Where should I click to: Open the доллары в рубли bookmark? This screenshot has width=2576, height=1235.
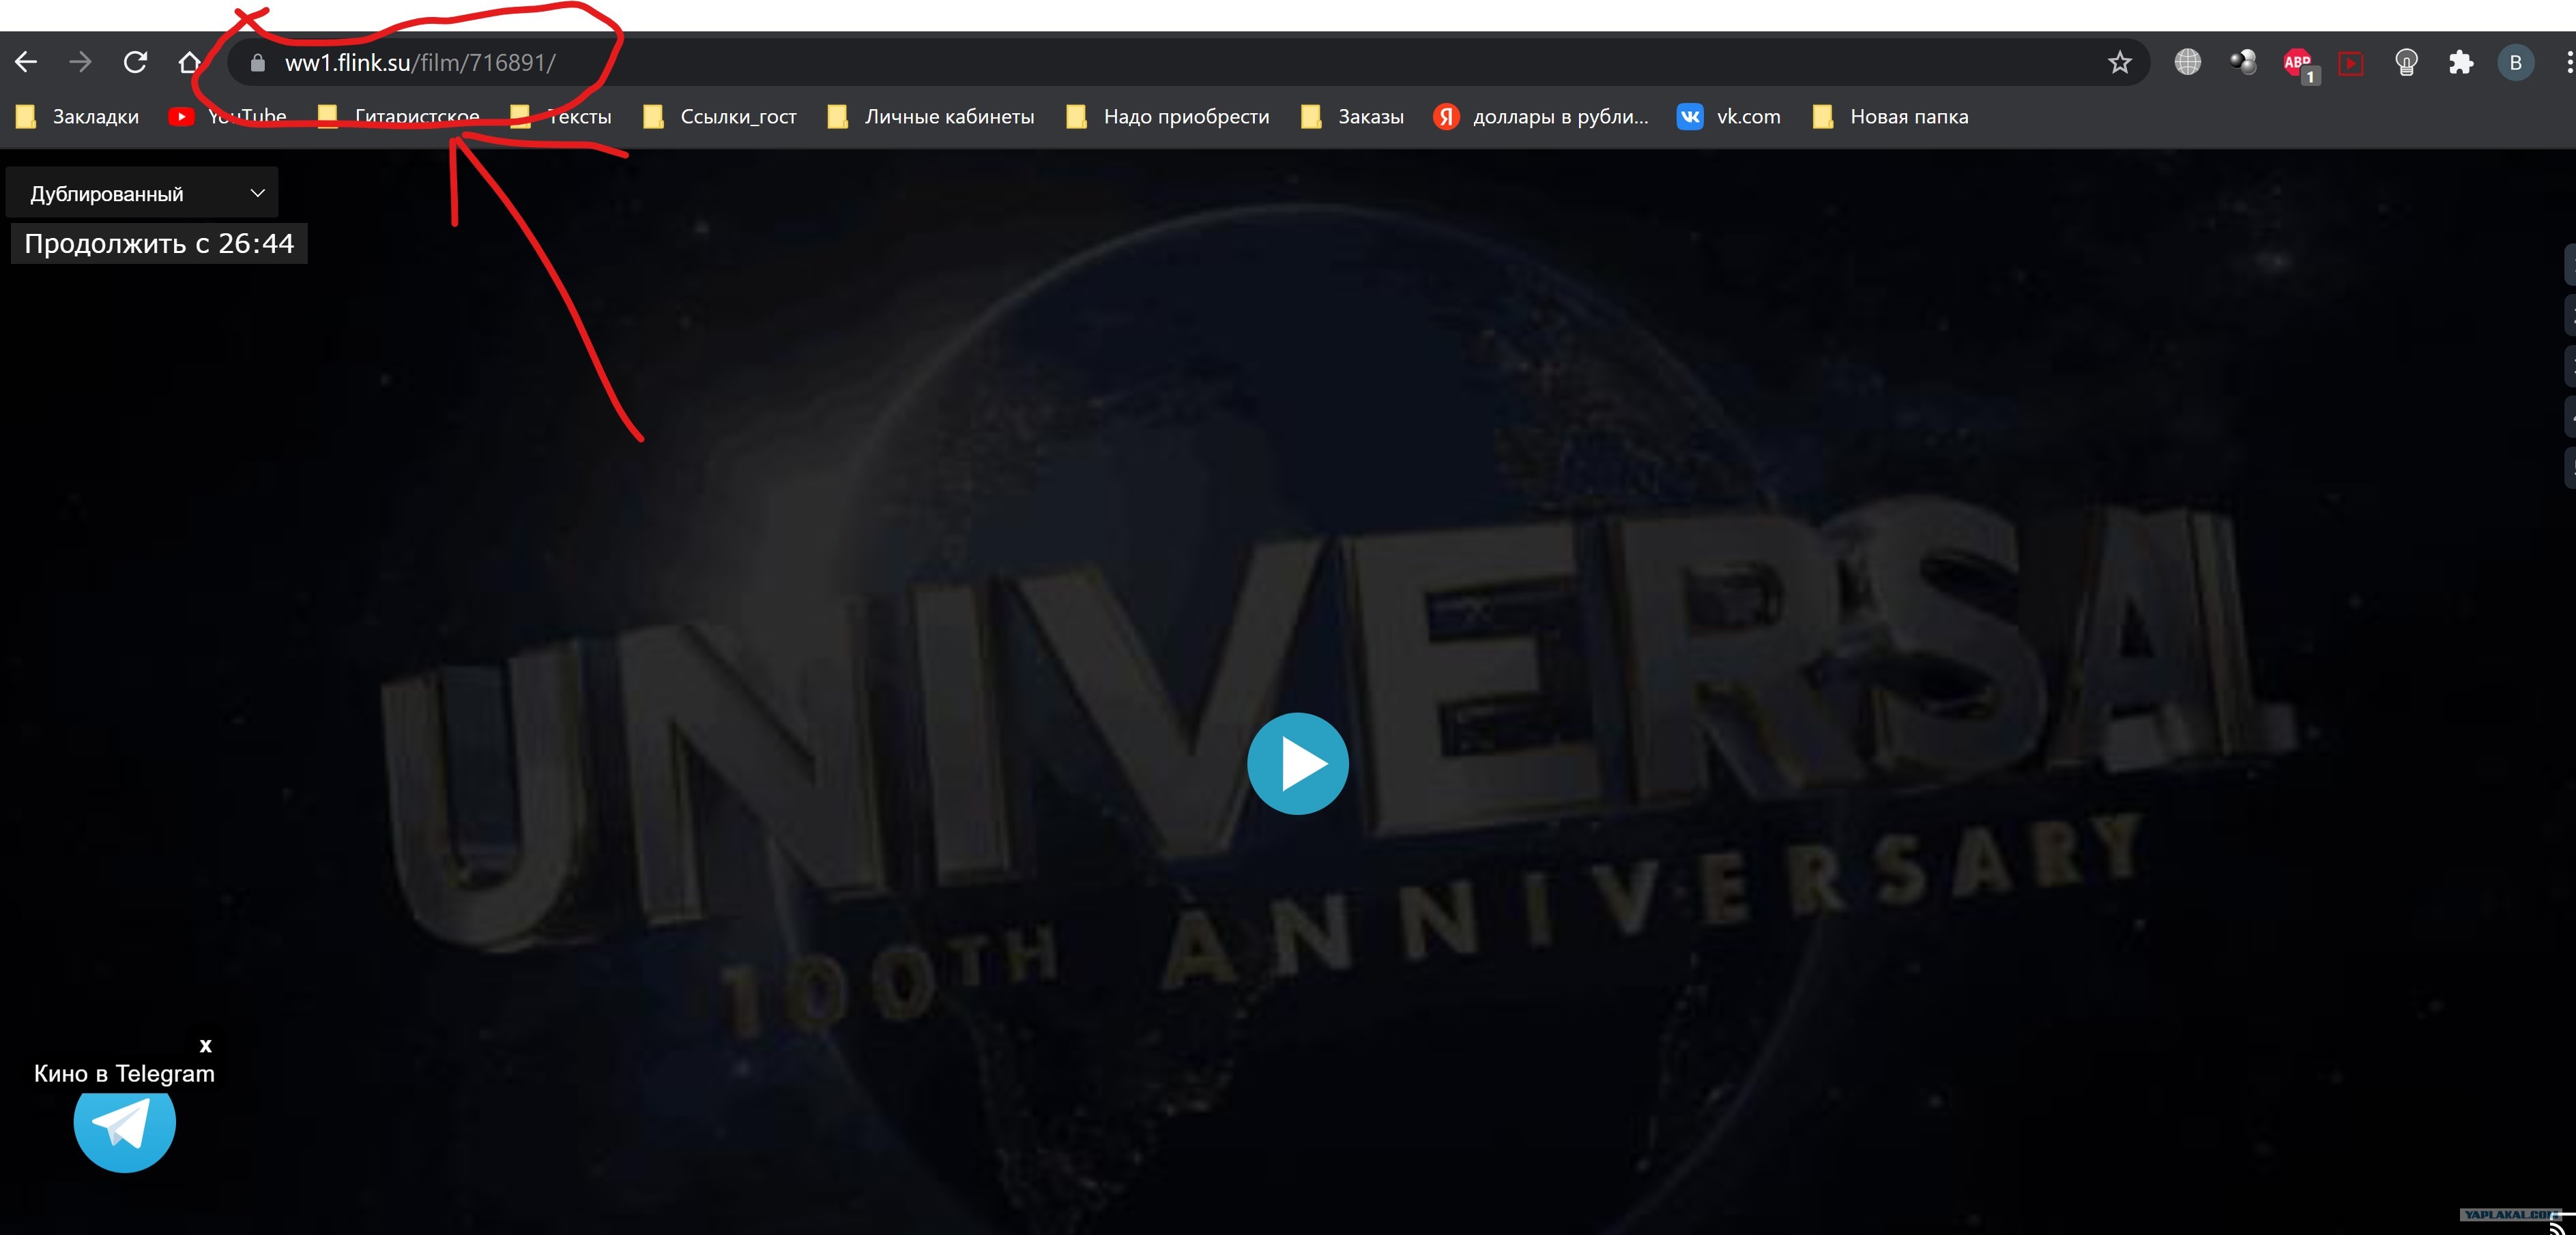click(x=1541, y=117)
